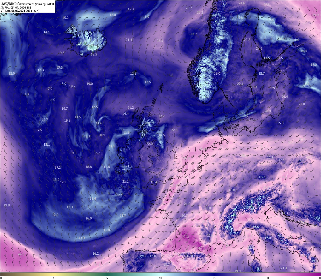Select the map value 15.4
The height and width of the screenshot is (280, 321).
[x=154, y=182]
